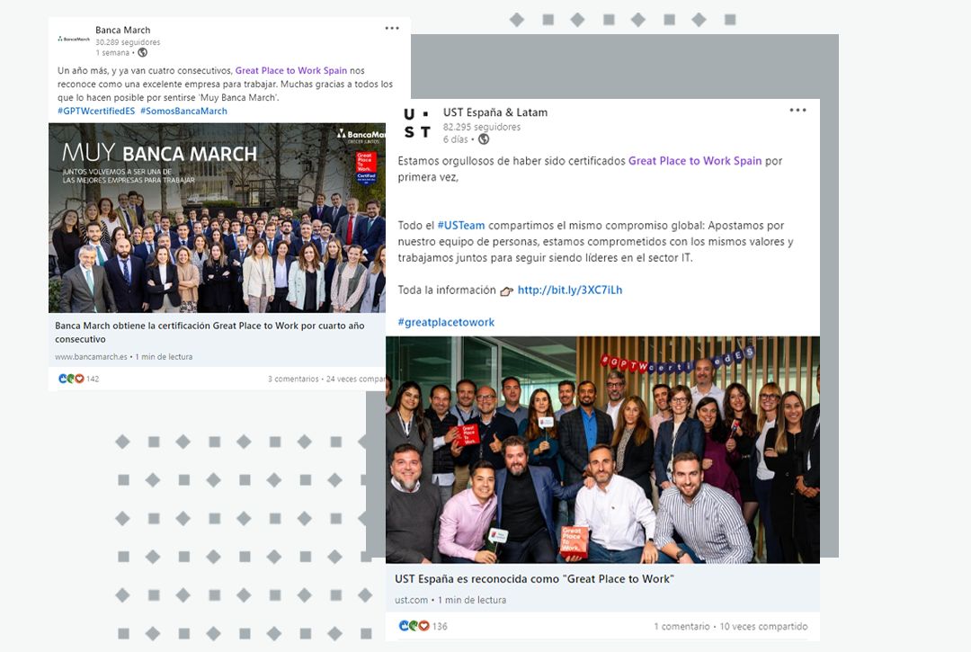Viewport: 971px width, 652px height.
Task: Click the globe icon on Banca March post
Action: click(142, 53)
